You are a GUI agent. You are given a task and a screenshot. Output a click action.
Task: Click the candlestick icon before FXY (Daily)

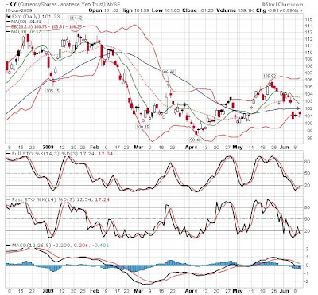8,16
